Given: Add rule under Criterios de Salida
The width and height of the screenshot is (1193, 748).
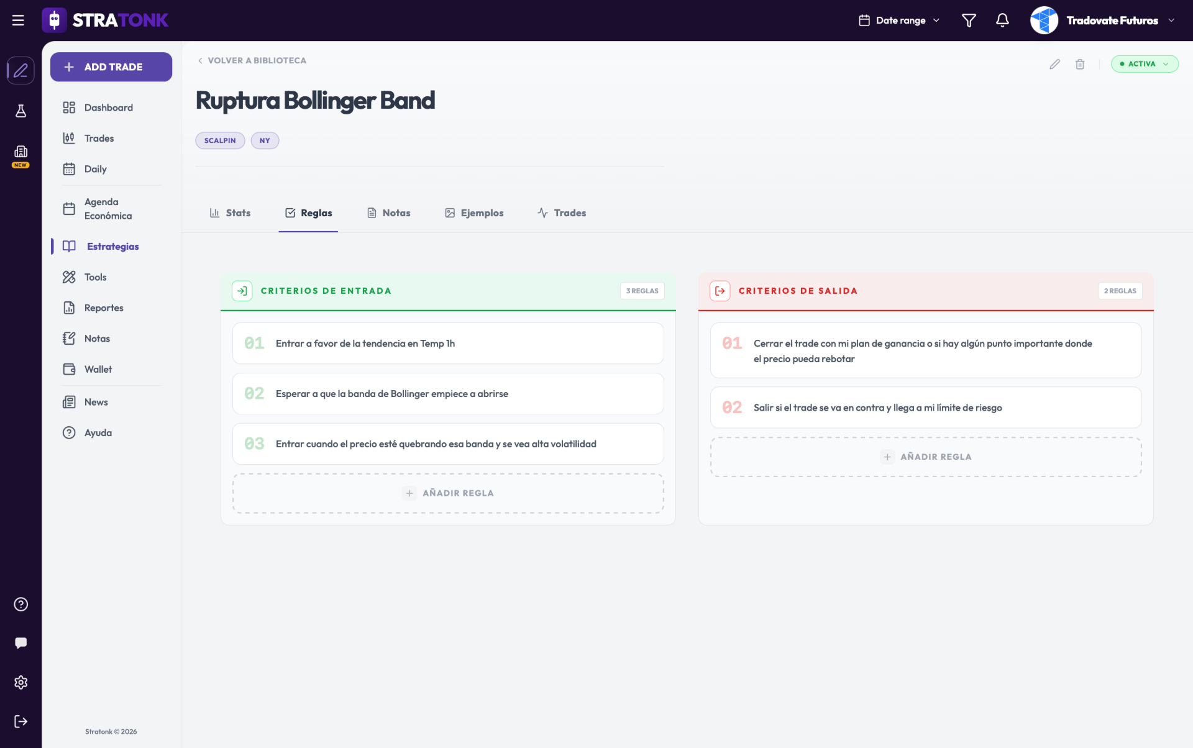Looking at the screenshot, I should pyautogui.click(x=926, y=457).
